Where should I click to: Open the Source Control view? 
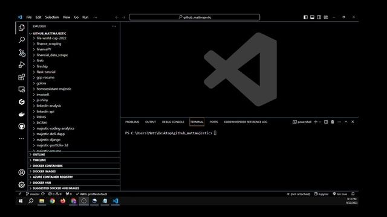pos(22,52)
